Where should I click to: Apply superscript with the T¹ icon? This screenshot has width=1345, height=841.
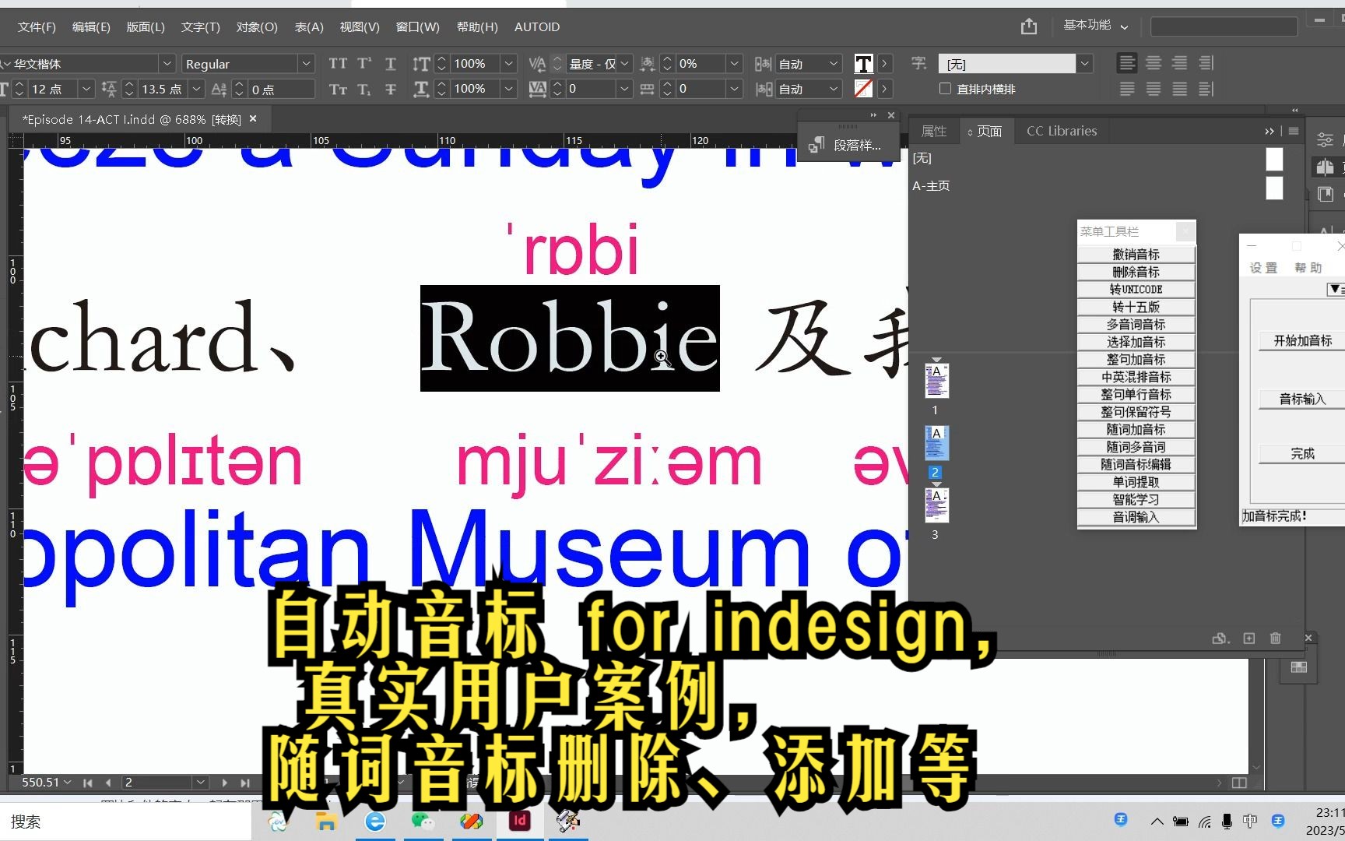[x=364, y=63]
